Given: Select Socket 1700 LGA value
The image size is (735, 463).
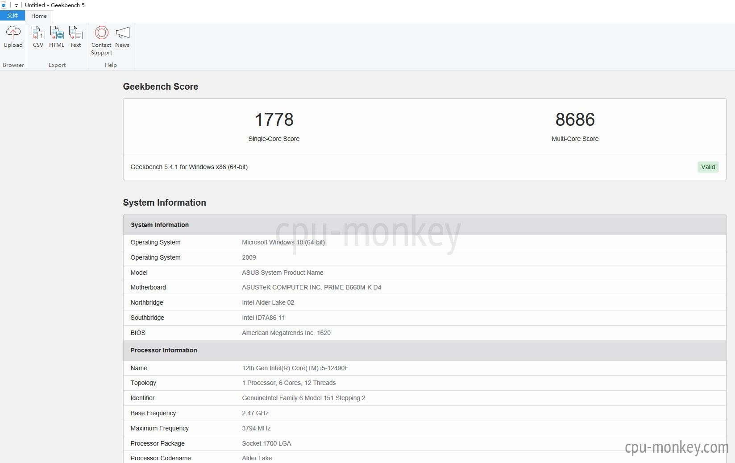Looking at the screenshot, I should (266, 443).
